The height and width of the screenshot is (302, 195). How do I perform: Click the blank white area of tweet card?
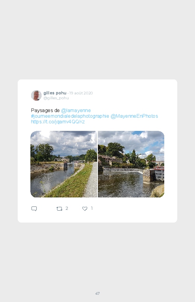point(135,212)
